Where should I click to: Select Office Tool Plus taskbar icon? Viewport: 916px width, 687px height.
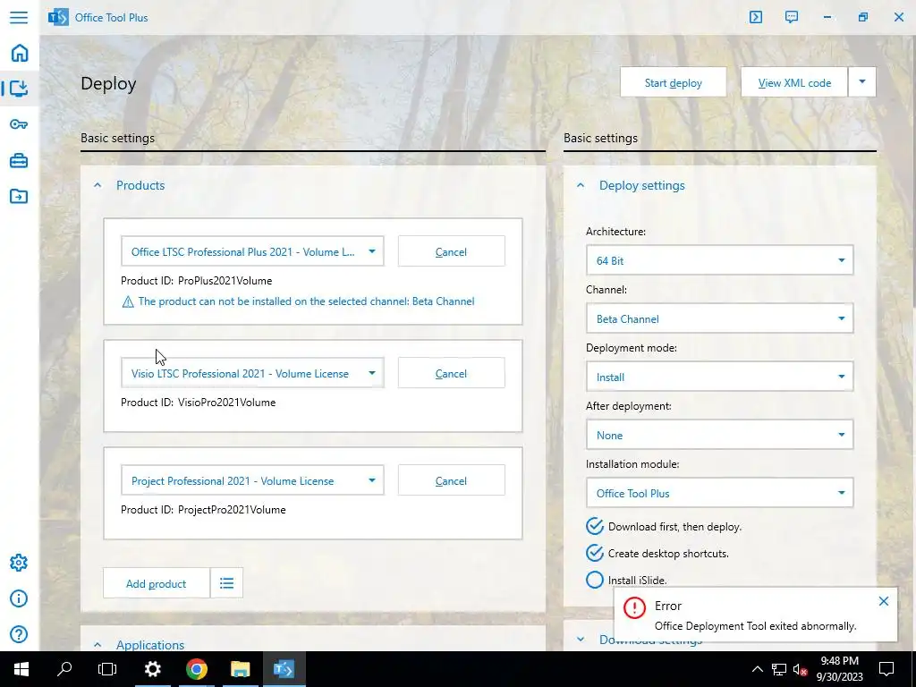click(x=284, y=669)
